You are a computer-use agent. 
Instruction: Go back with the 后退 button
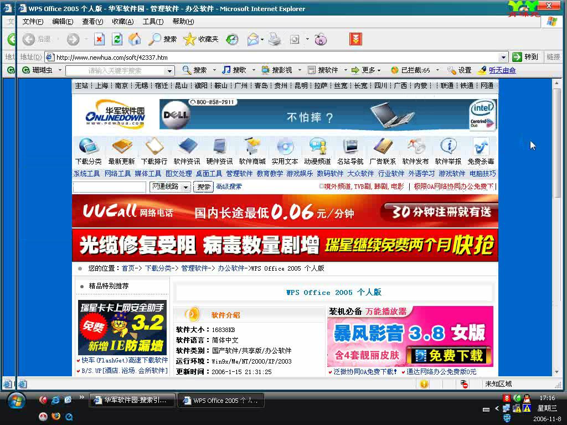(x=36, y=39)
